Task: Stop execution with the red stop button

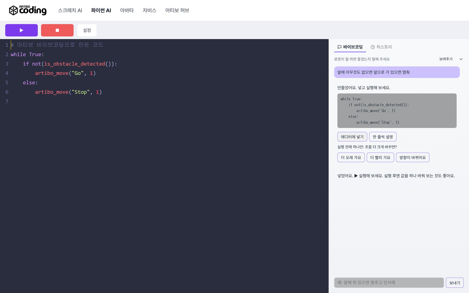Action: tap(57, 30)
